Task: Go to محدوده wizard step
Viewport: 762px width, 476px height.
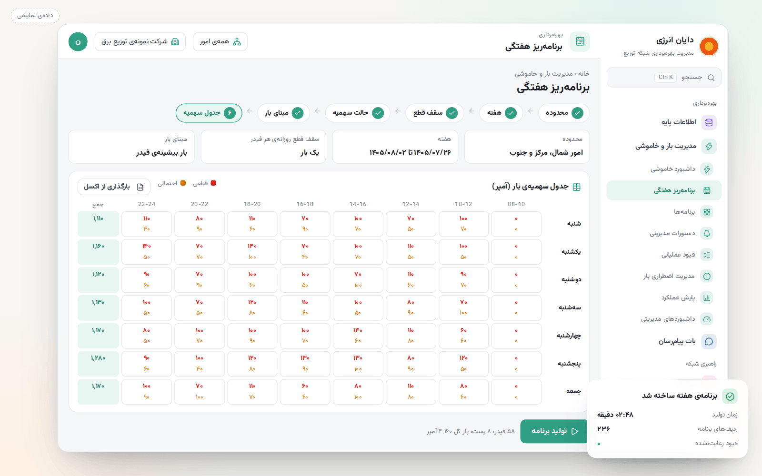Action: tap(564, 113)
